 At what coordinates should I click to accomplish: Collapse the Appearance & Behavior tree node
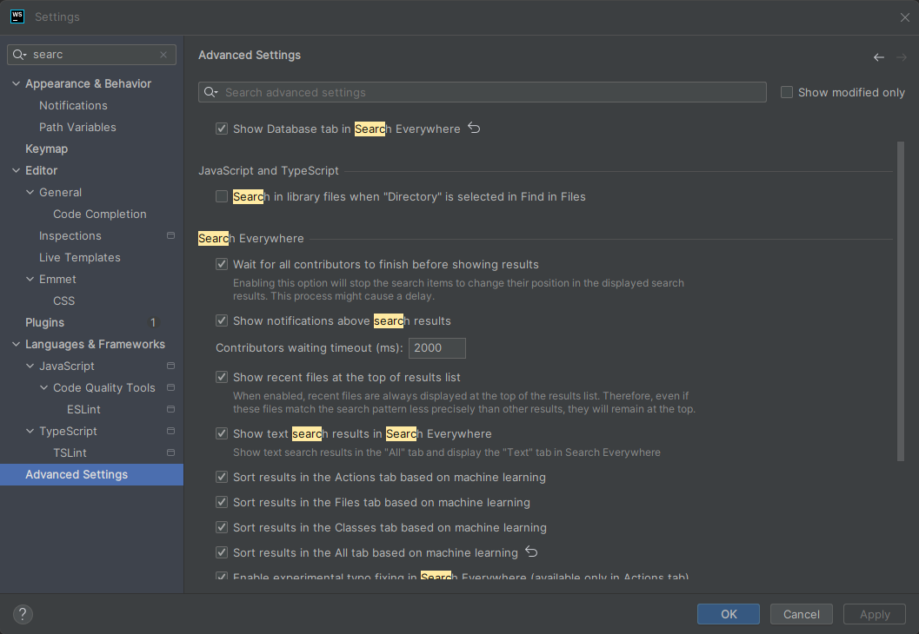16,84
